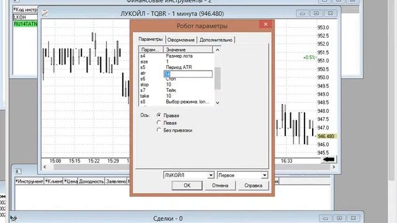Click the Цена column header
Screen dimensions: 397x223
point(71,181)
